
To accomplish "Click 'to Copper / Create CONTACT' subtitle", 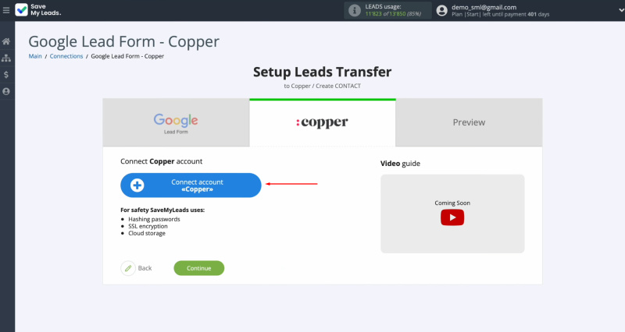I will (x=322, y=86).
